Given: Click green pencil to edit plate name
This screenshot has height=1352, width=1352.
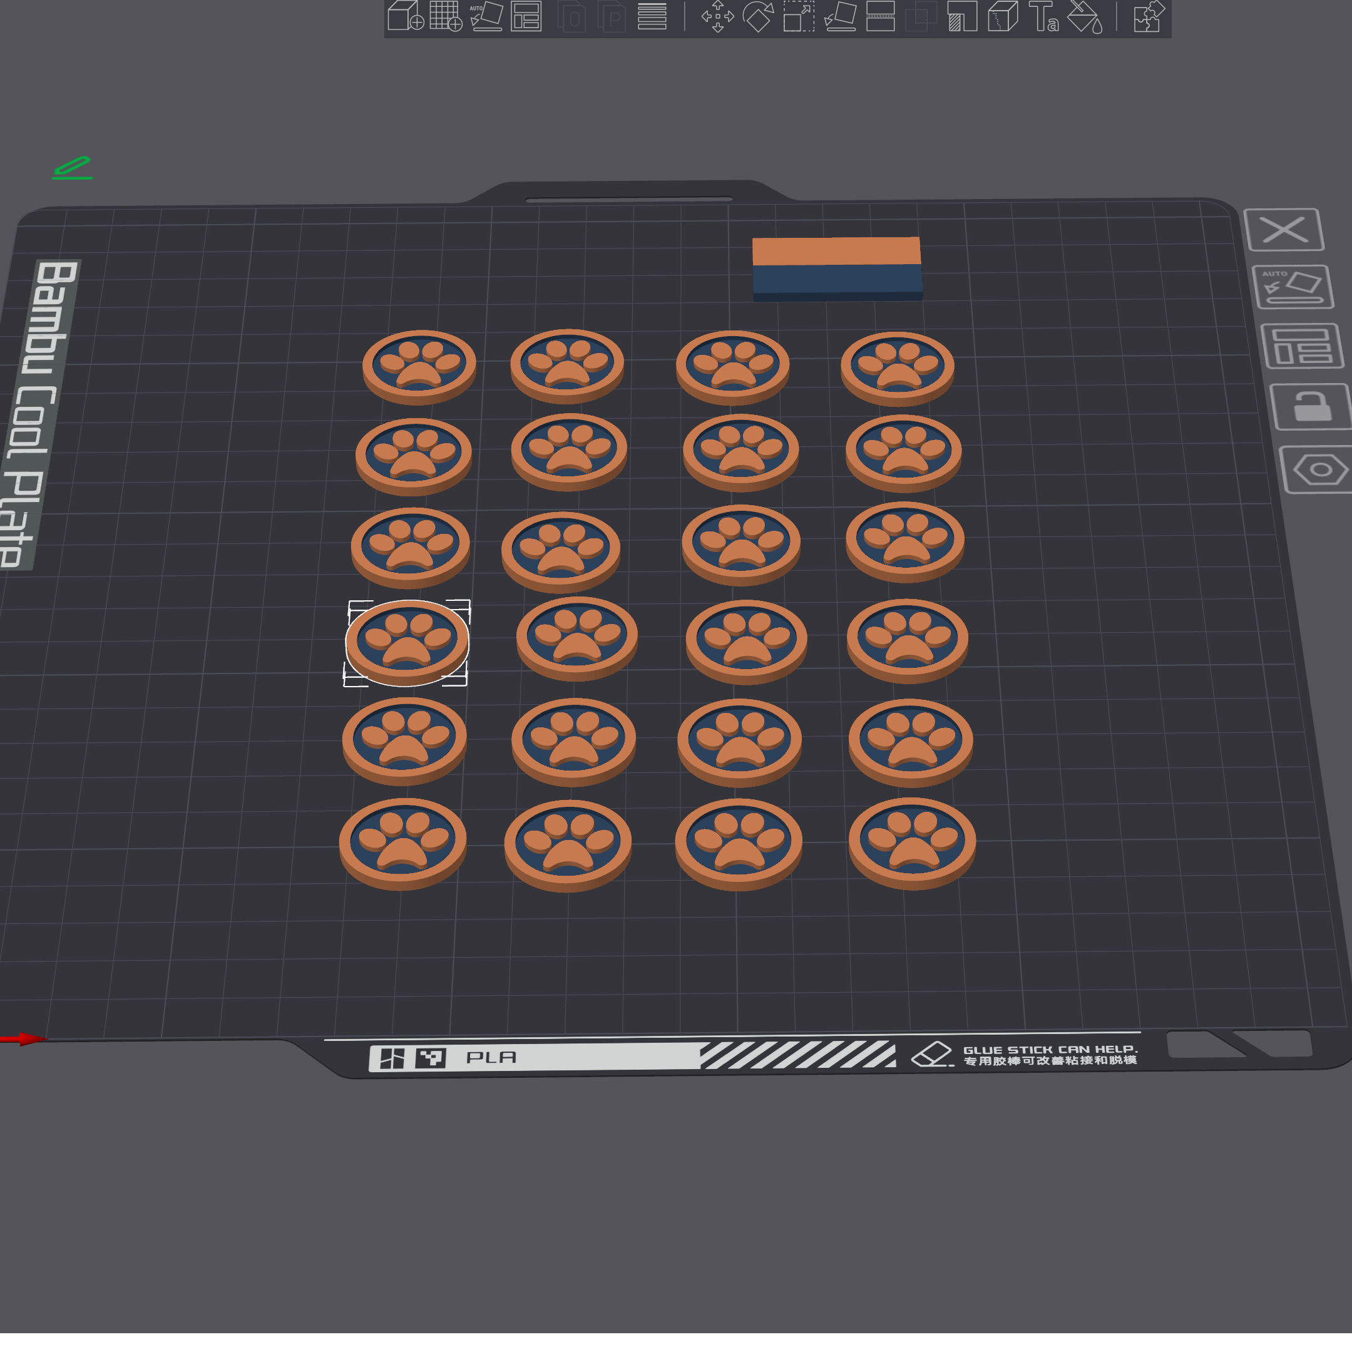Looking at the screenshot, I should click(x=72, y=168).
